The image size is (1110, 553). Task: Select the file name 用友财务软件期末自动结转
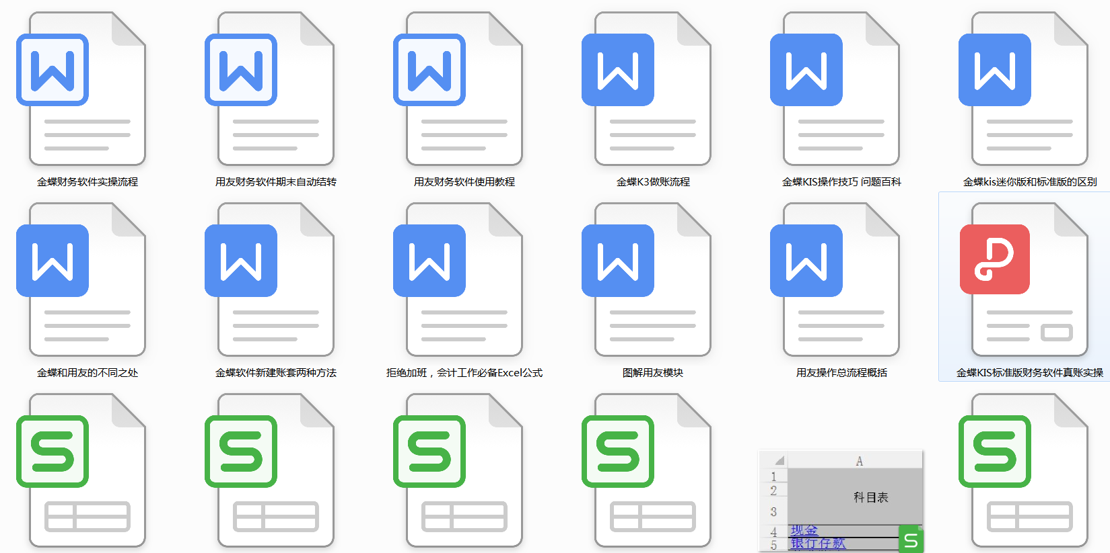[276, 182]
